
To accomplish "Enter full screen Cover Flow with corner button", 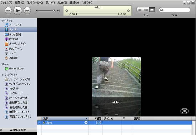I will 184,111.
